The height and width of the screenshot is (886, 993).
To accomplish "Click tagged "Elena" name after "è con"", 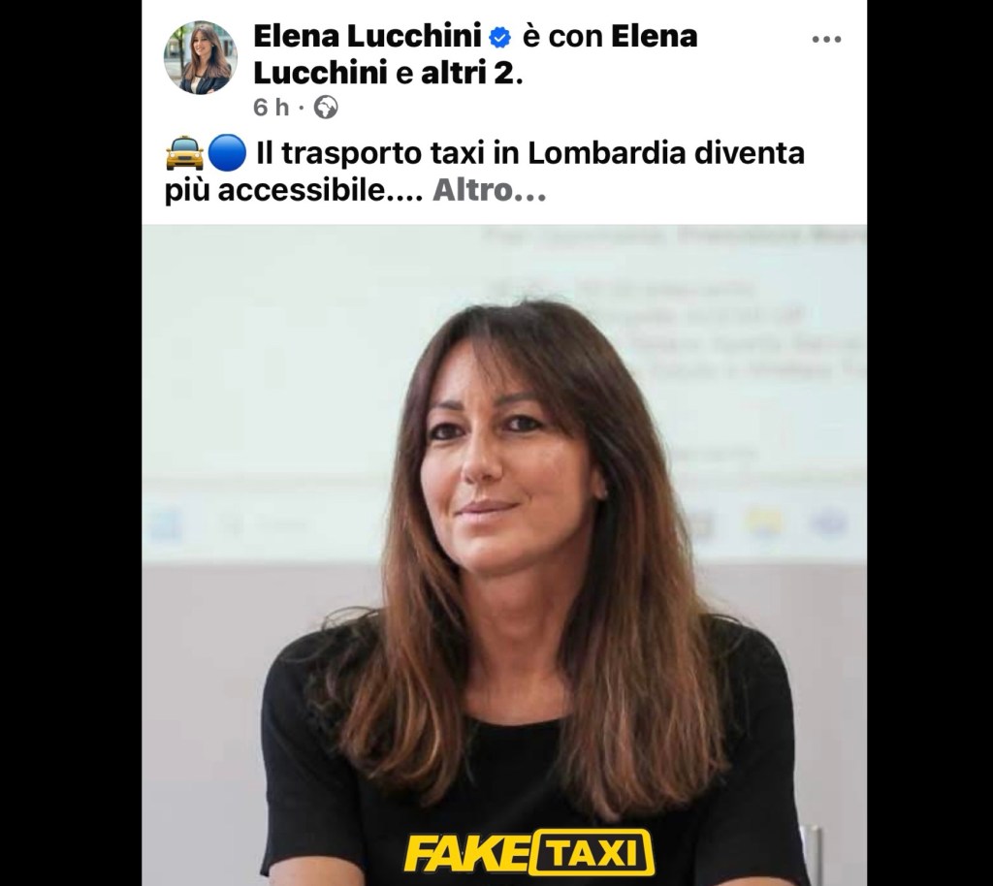I will pyautogui.click(x=655, y=36).
